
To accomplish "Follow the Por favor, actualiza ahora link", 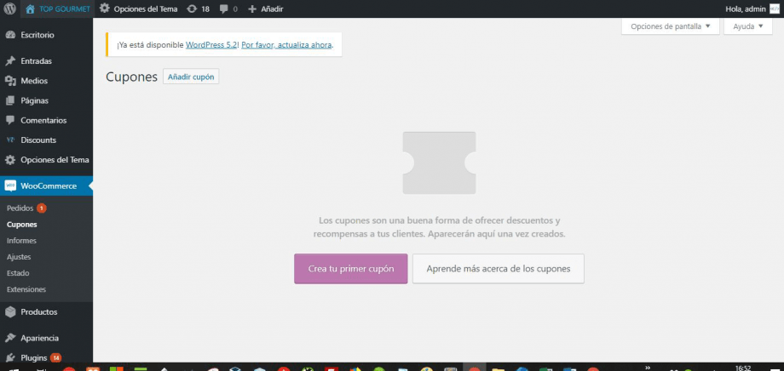I will point(287,44).
